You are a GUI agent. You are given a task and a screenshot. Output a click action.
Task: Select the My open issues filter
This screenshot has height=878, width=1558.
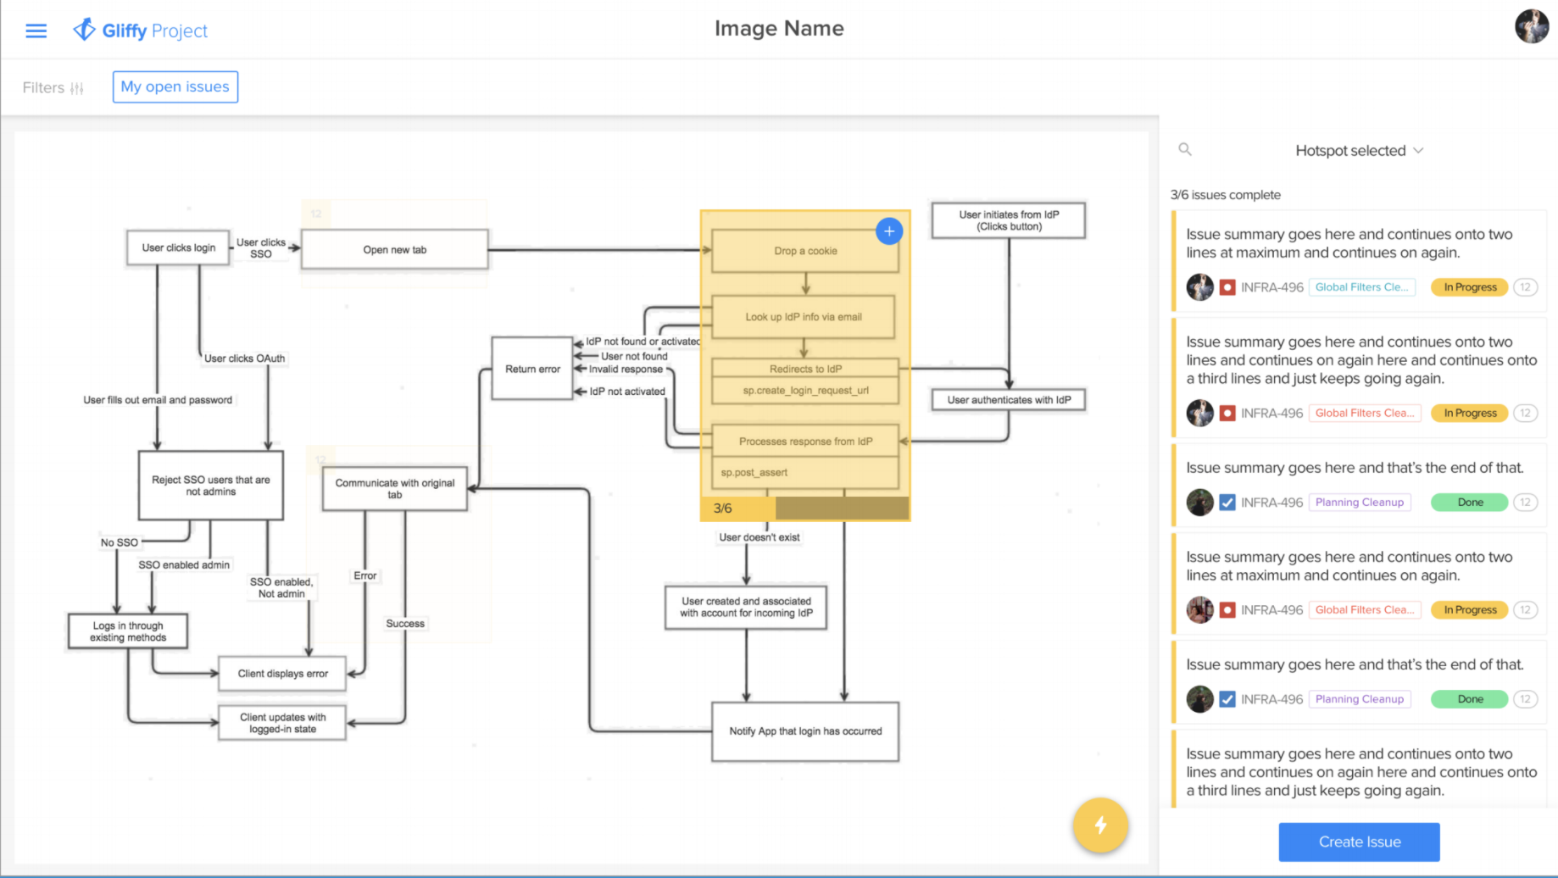tap(175, 86)
